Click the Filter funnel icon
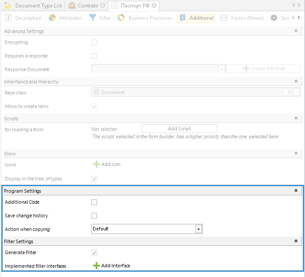The image size is (305, 277). (93, 18)
